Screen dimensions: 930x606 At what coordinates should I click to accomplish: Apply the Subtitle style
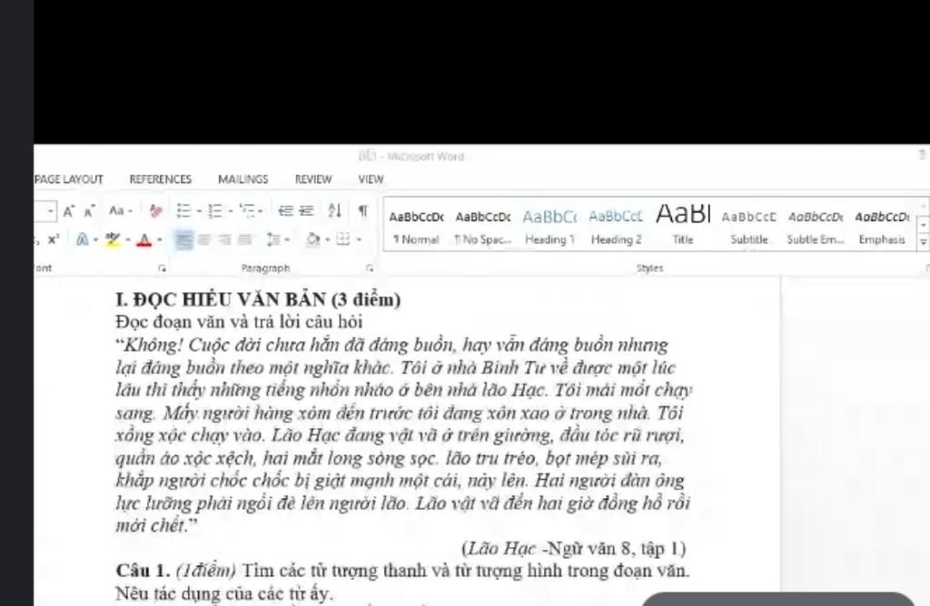coord(749,227)
